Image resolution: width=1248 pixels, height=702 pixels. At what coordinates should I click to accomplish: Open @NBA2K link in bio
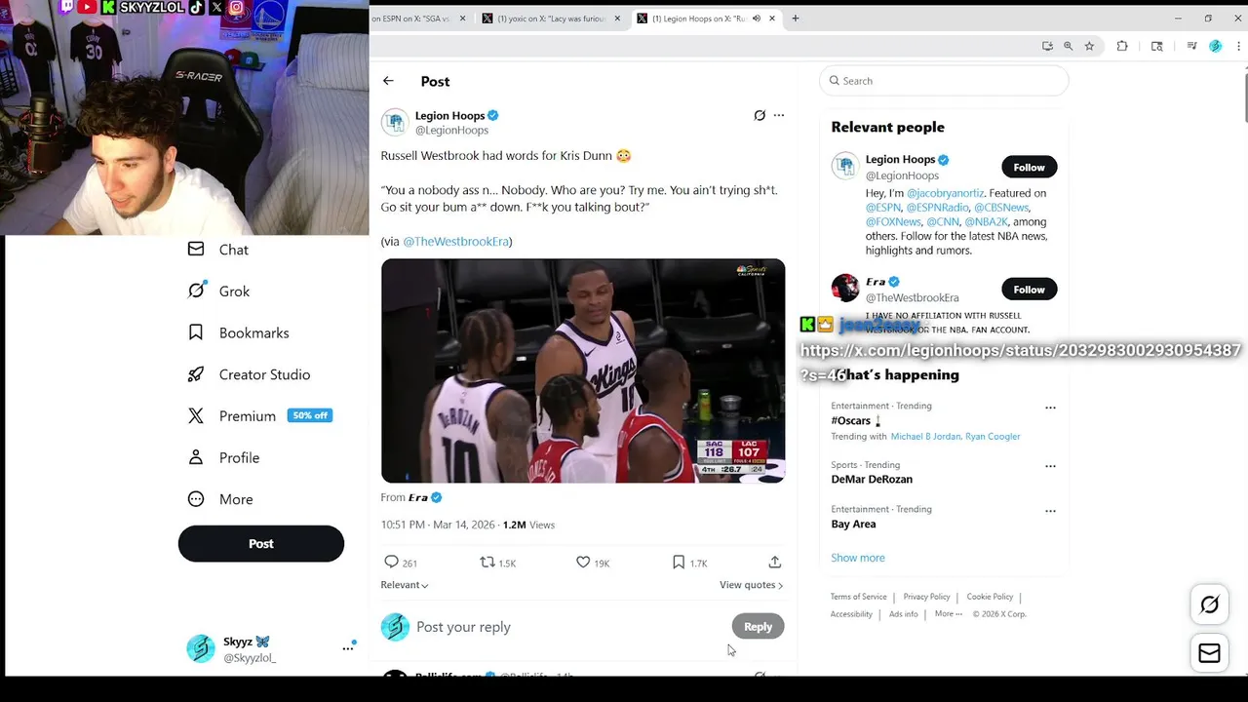tap(986, 221)
